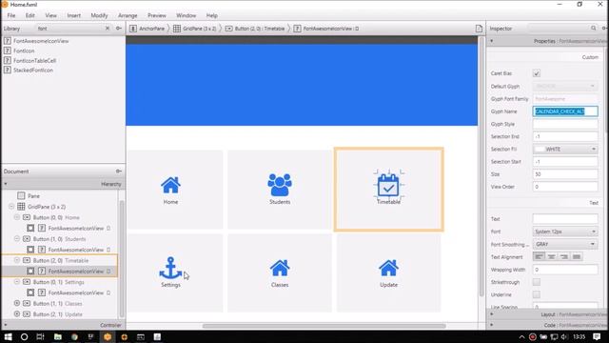Select FontAwesomeIconView under Button Students
Viewport: 609px width, 343px height.
click(x=76, y=250)
